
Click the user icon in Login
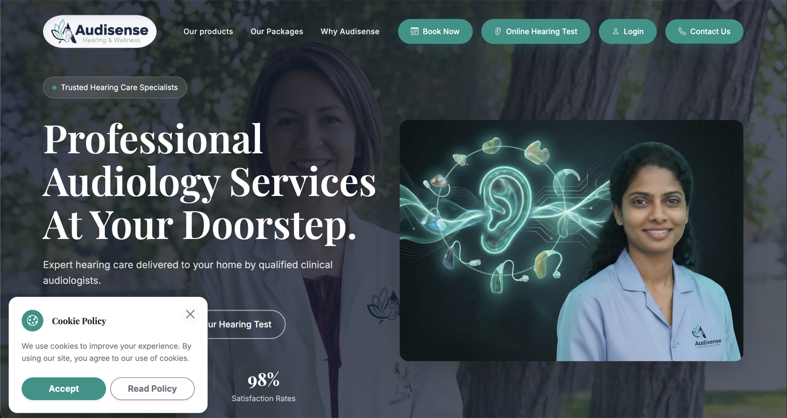click(615, 31)
